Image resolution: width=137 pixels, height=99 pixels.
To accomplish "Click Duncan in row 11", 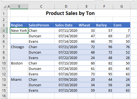I will (x=41, y=69).
